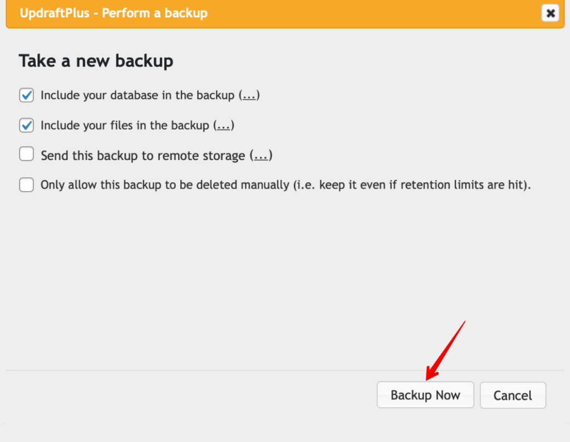The height and width of the screenshot is (442, 570).
Task: Expand file backup options via '(...)' link
Action: (x=223, y=125)
